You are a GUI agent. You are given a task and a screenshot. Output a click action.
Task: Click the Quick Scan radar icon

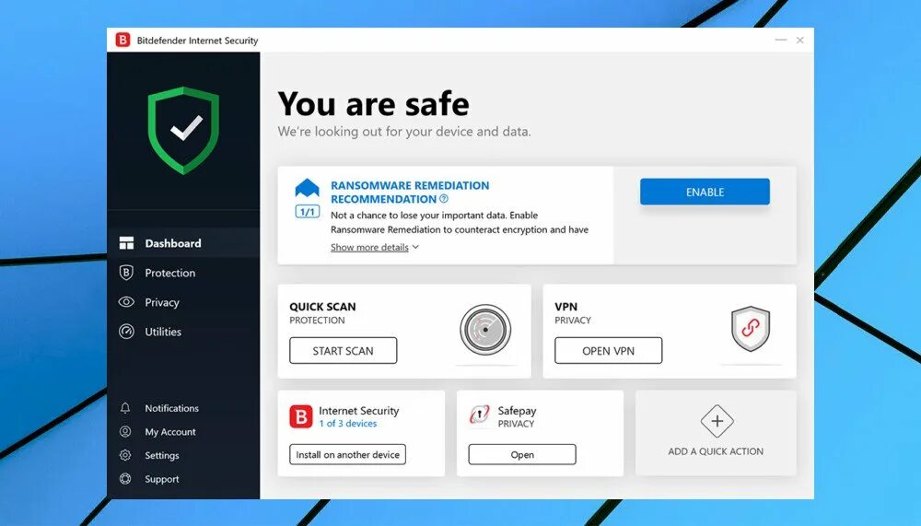coord(485,330)
